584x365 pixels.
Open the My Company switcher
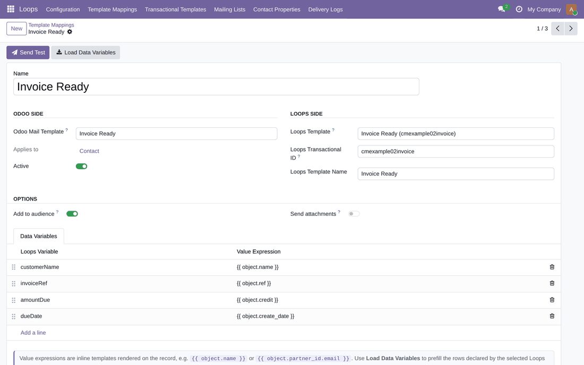[x=544, y=10]
